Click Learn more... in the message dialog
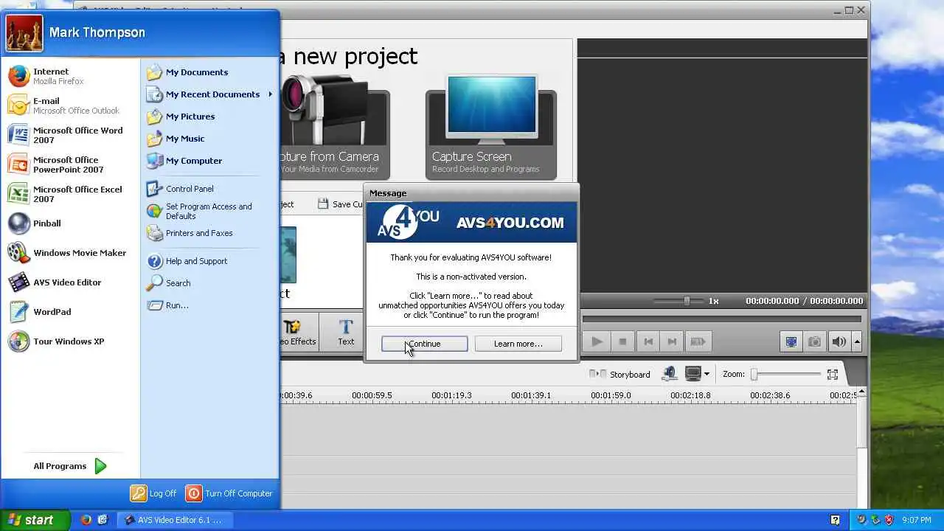 point(518,344)
